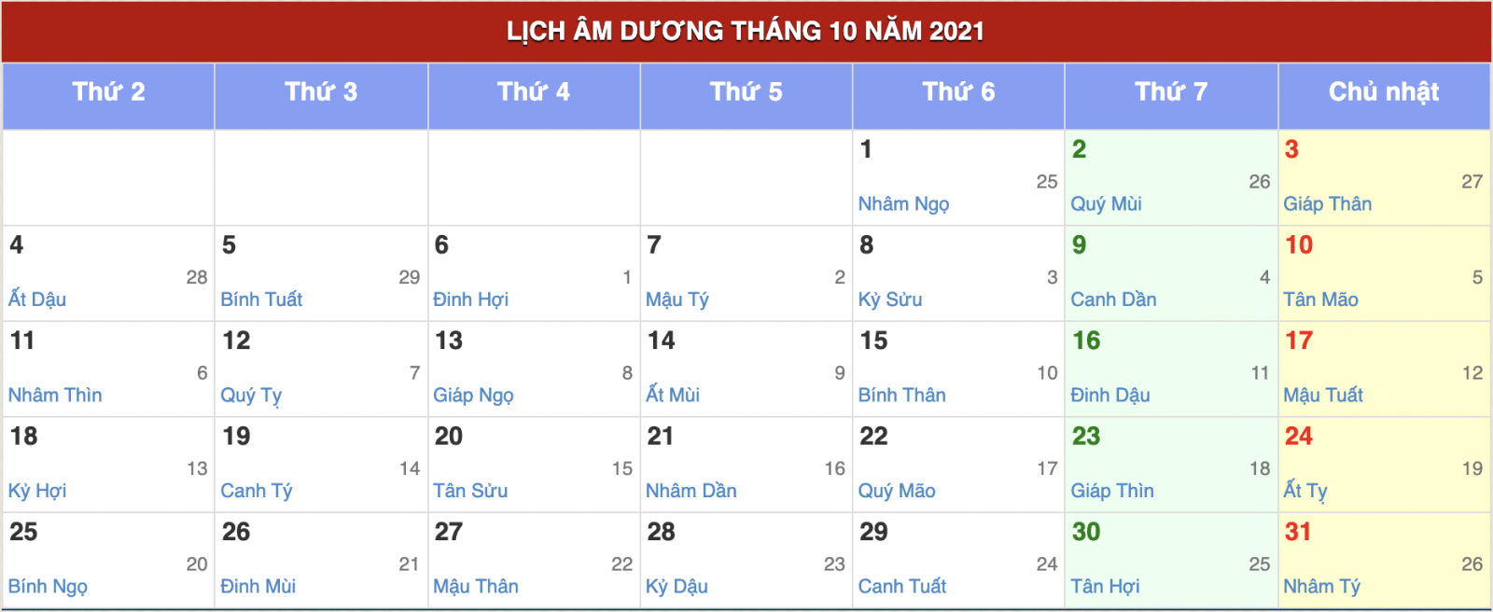Image resolution: width=1493 pixels, height=612 pixels.
Task: Click Sunday October 3 Giáp Thân
Action: point(1384,177)
